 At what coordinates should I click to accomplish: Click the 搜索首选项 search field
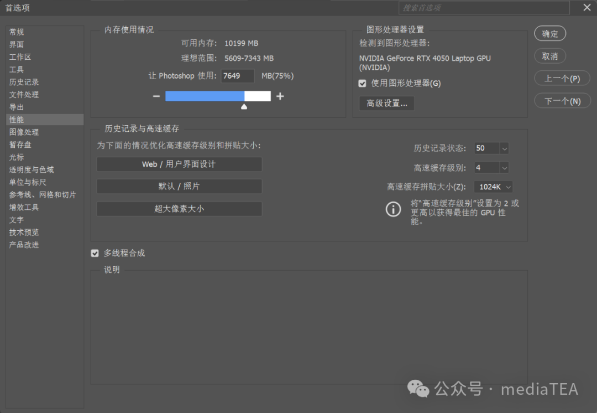pos(484,8)
